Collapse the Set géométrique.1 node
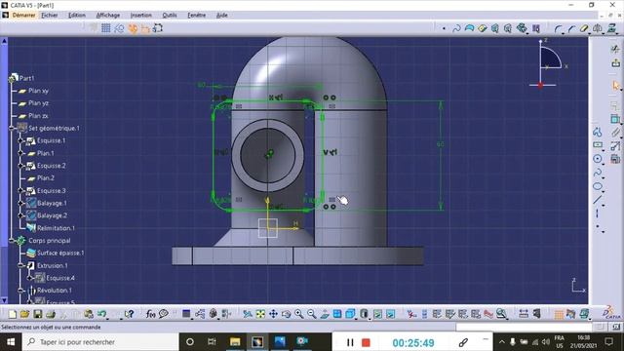 click(12, 128)
